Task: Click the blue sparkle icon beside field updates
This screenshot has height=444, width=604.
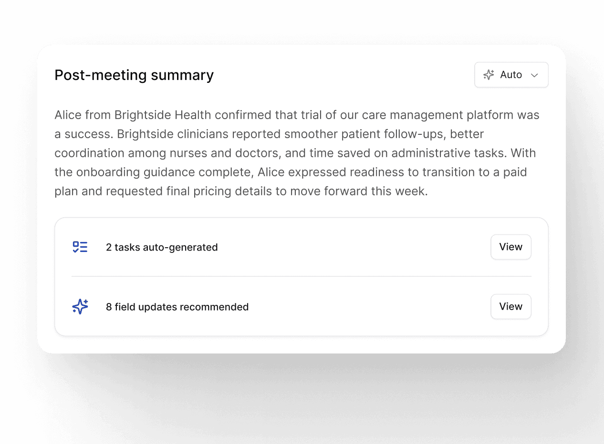Action: [80, 306]
